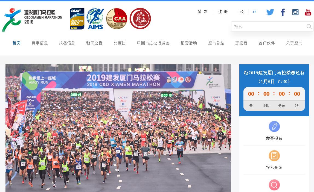Switch language to EN
The image size is (314, 192).
tap(255, 12)
